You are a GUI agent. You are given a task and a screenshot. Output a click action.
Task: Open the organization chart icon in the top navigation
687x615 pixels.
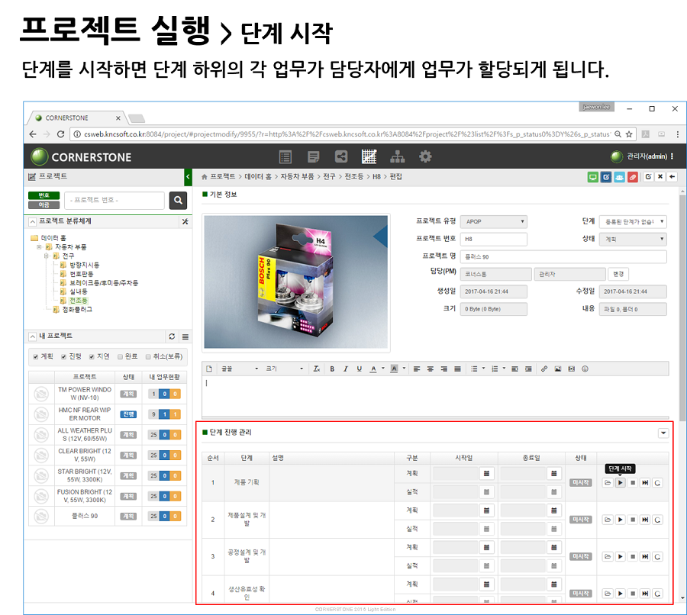pyautogui.click(x=397, y=156)
